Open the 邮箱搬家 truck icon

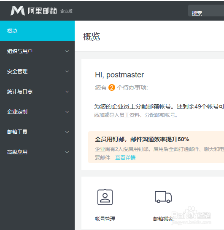coord(163,197)
